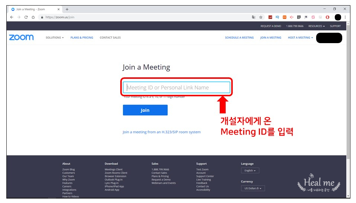Open the browser home page icon

click(33, 17)
